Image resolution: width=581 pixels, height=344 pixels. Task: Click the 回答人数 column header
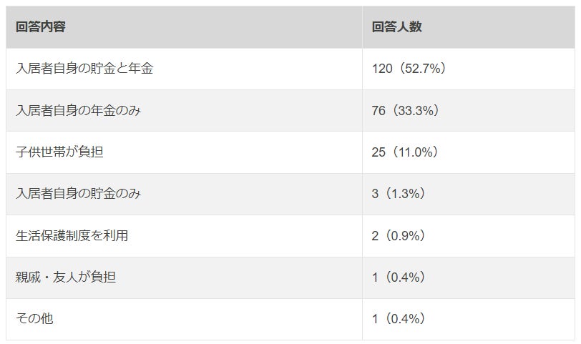coord(396,26)
